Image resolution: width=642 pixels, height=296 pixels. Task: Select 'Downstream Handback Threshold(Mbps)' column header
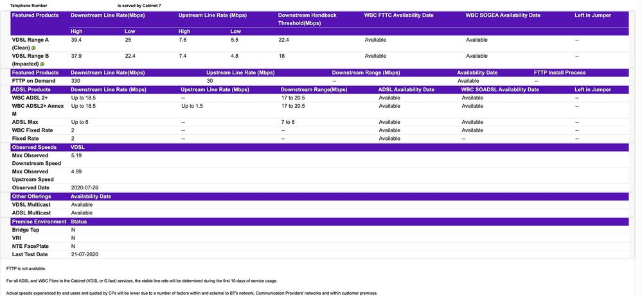point(307,19)
